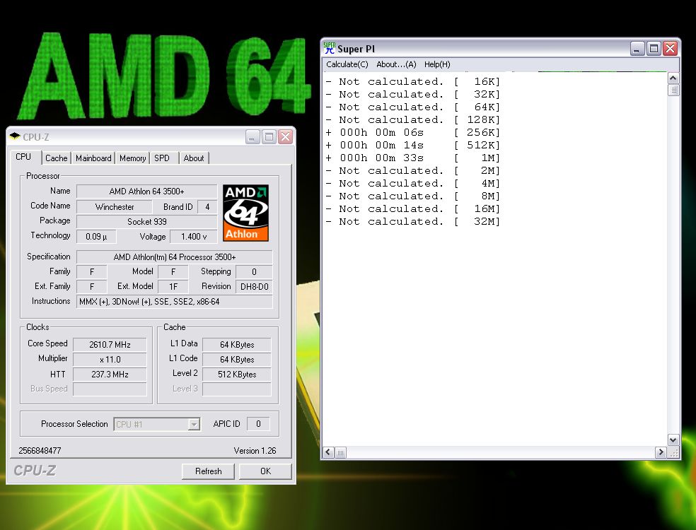Click Super PI scroll down arrow
The image size is (696, 530).
(x=673, y=440)
